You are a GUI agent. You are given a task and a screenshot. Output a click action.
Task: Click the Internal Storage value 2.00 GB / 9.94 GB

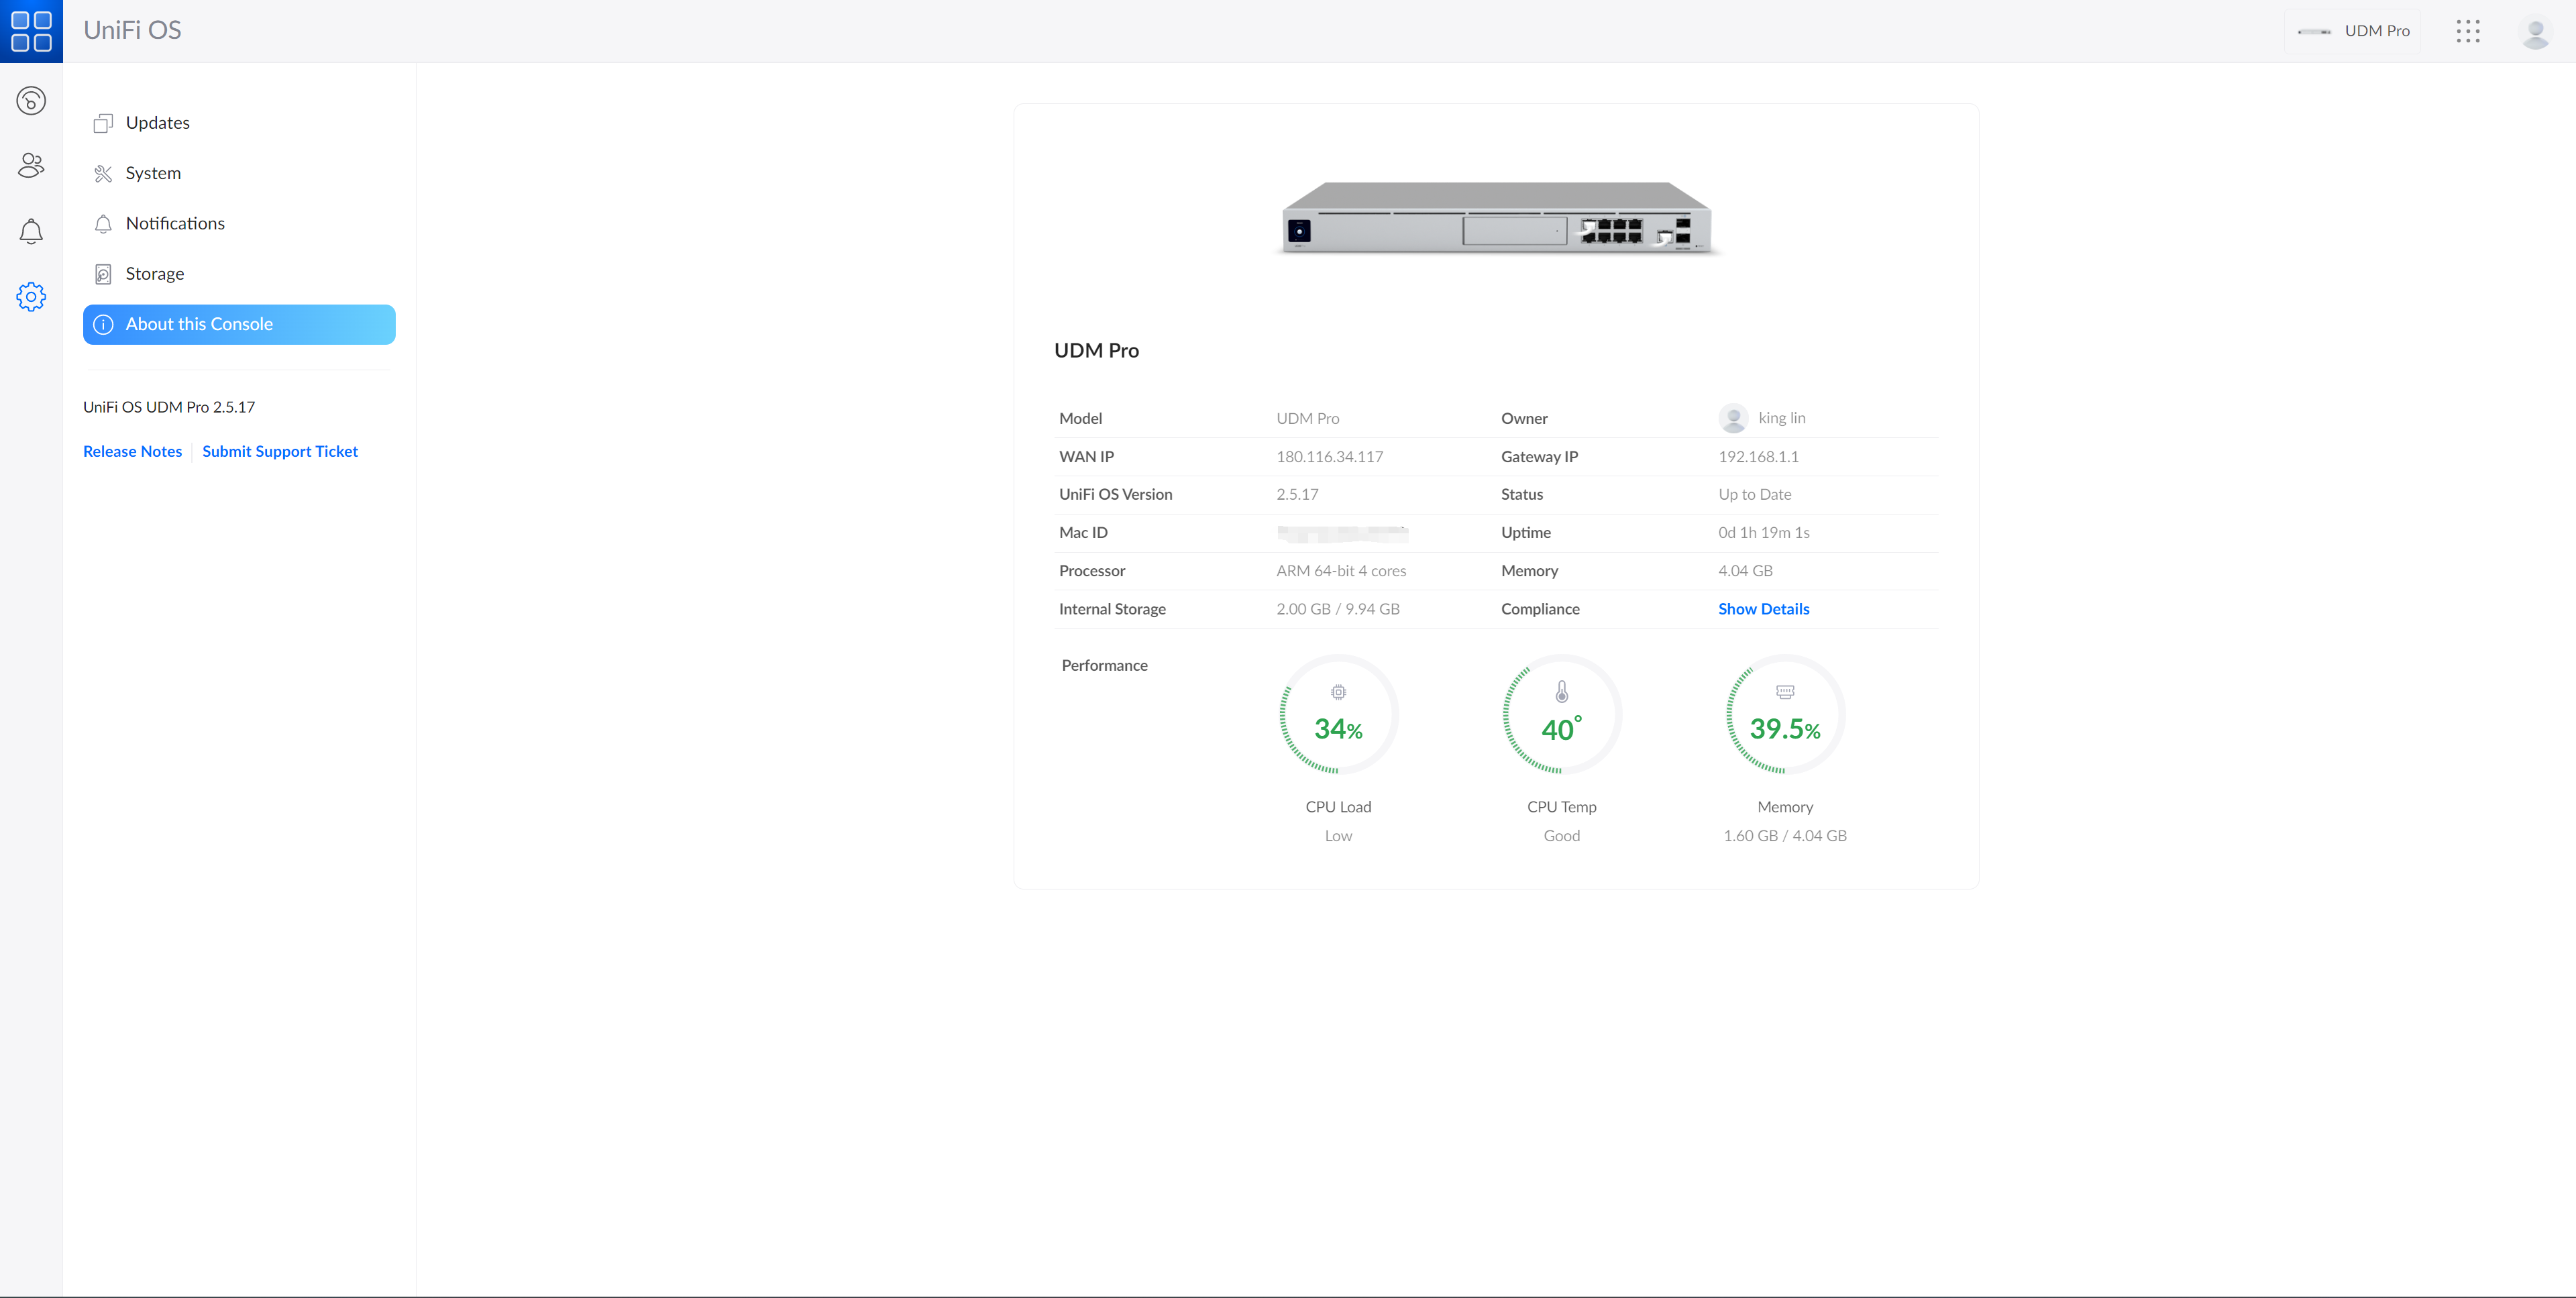pyautogui.click(x=1337, y=609)
